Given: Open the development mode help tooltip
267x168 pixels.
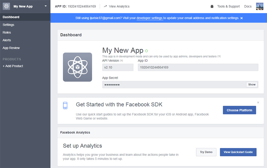Looking at the screenshot, I should pyautogui.click(x=219, y=56).
